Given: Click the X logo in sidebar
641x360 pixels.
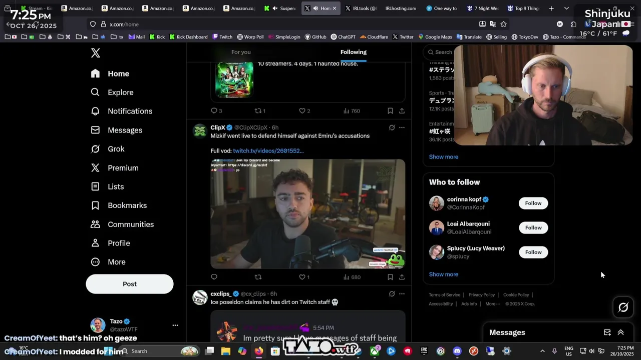Looking at the screenshot, I should (x=96, y=53).
